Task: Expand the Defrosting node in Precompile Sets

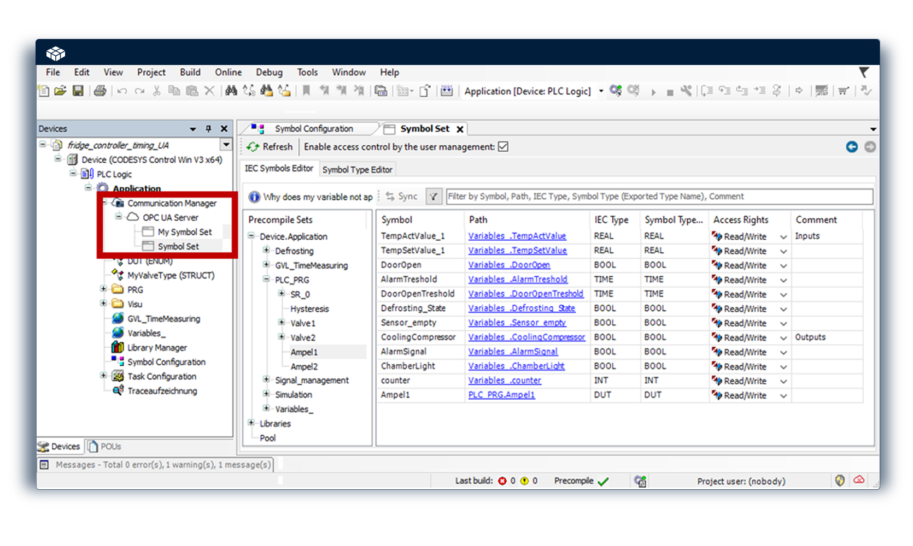Action: click(266, 251)
